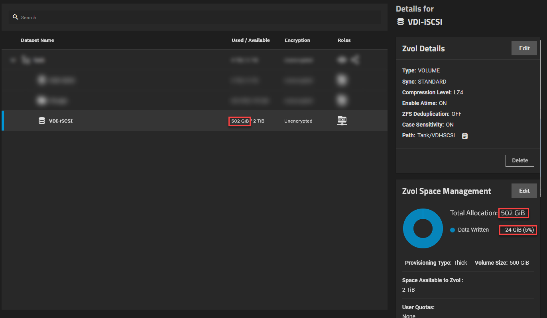Click the Volume Size 500 GiB text

click(502, 263)
